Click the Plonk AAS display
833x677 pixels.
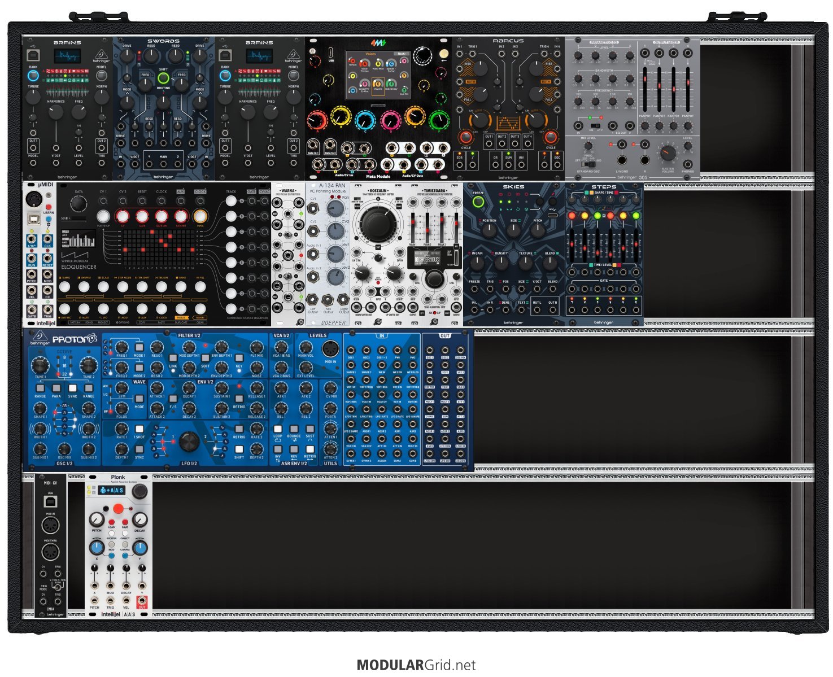point(112,491)
